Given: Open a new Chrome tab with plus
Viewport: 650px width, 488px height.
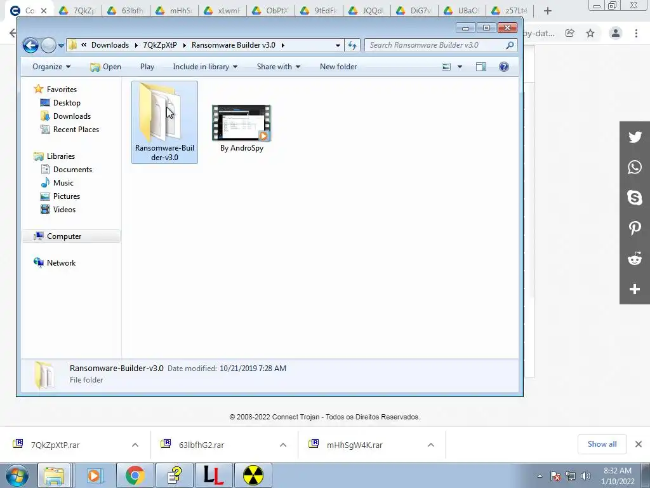Looking at the screenshot, I should pyautogui.click(x=548, y=11).
